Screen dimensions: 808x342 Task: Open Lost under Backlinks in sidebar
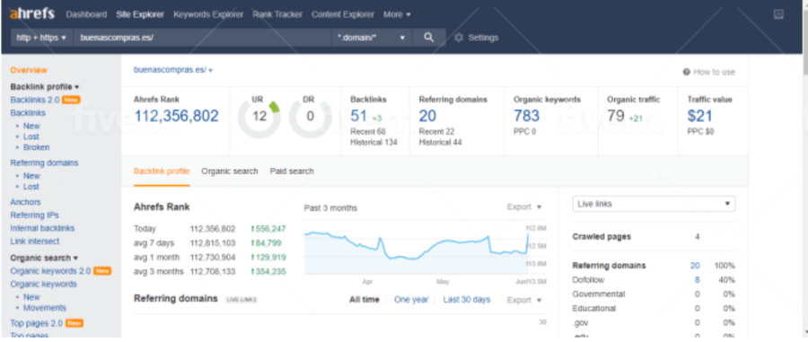pyautogui.click(x=31, y=136)
